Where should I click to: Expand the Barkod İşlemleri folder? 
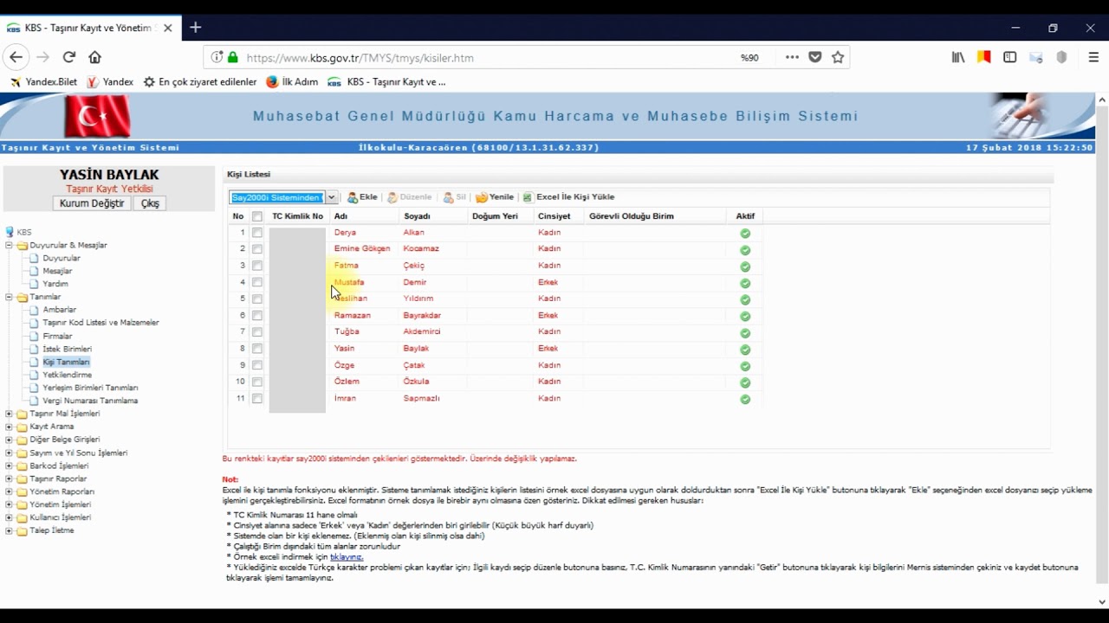[10, 466]
